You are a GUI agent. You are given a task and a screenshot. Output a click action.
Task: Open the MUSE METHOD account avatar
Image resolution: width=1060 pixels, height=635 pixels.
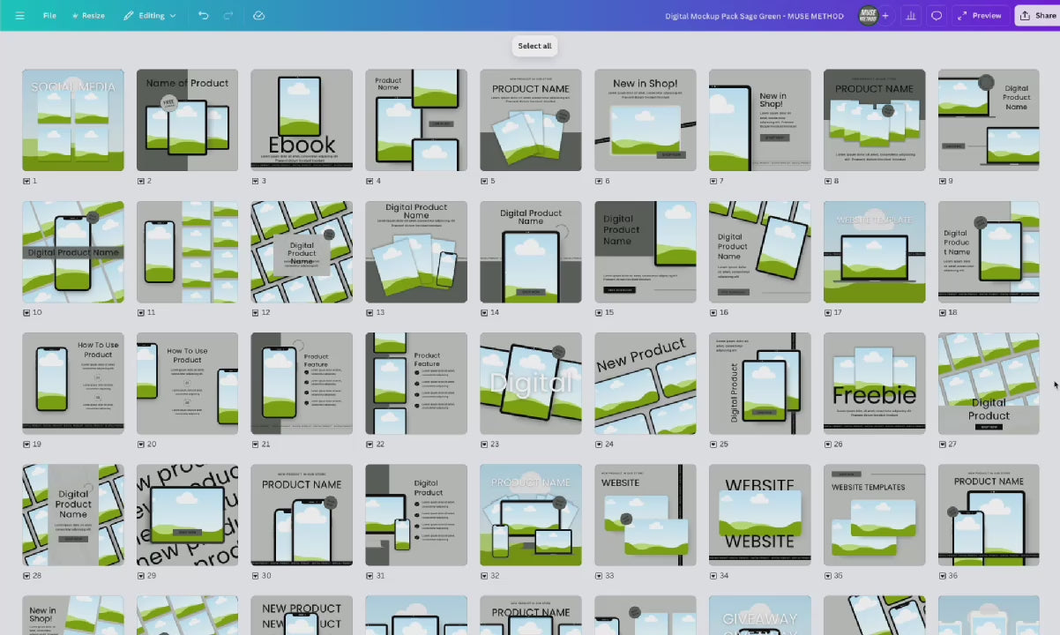click(869, 16)
